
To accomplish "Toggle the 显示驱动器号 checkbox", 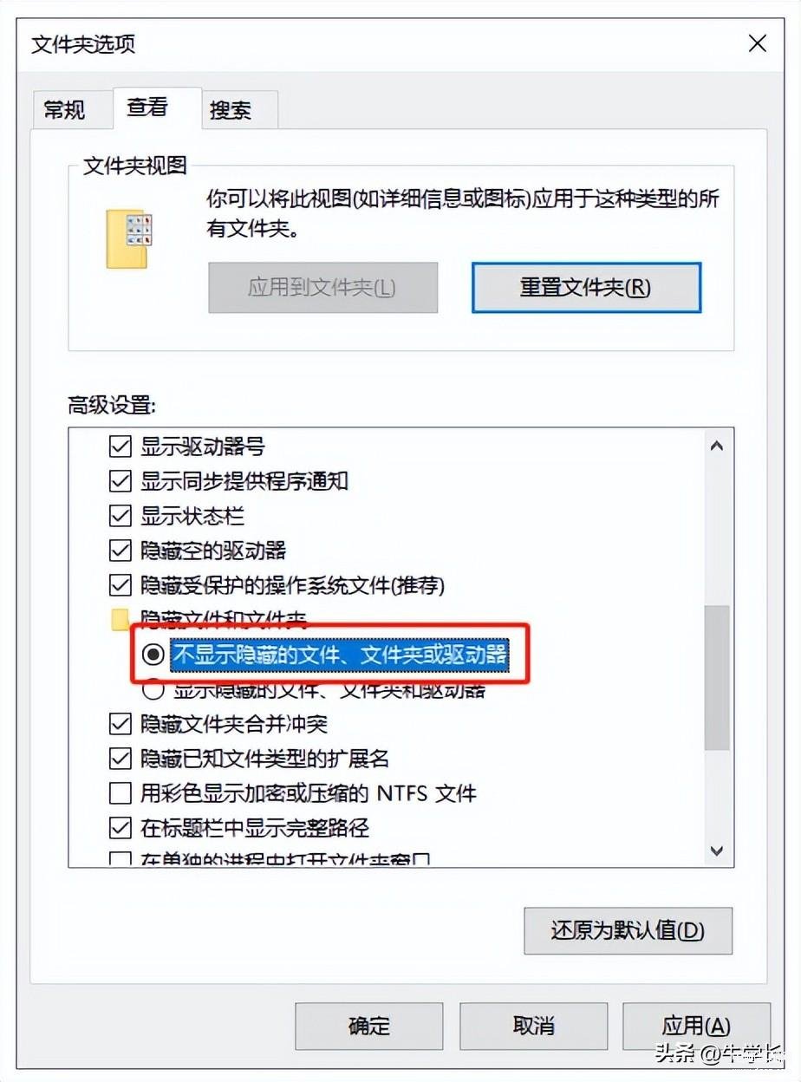I will (x=120, y=447).
